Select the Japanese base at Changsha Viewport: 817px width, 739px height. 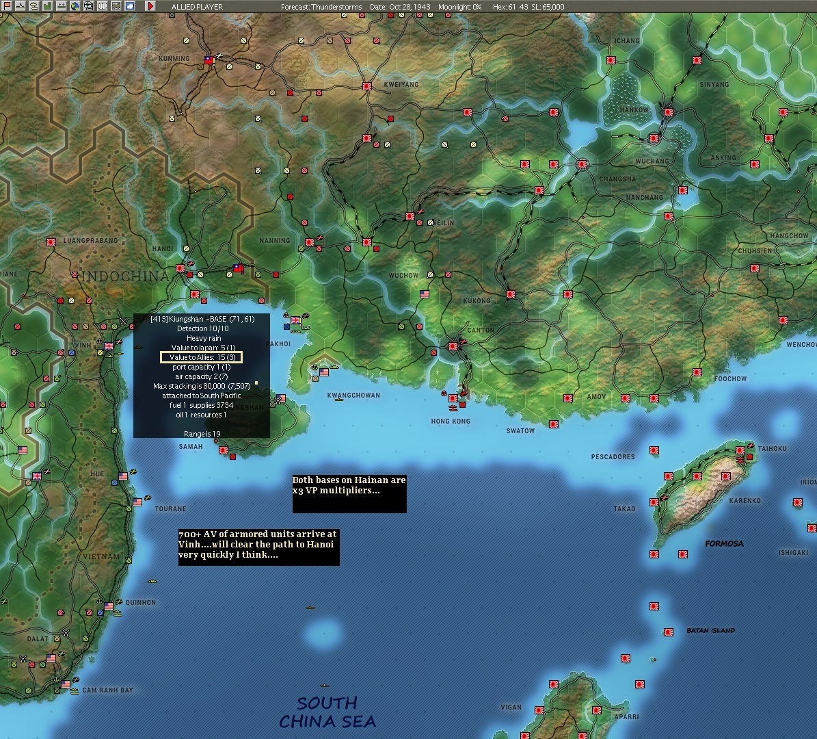click(582, 164)
